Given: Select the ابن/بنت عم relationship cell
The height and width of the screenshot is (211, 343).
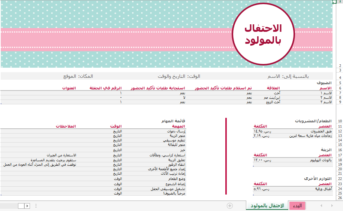Looking at the screenshot, I should pos(272,98).
